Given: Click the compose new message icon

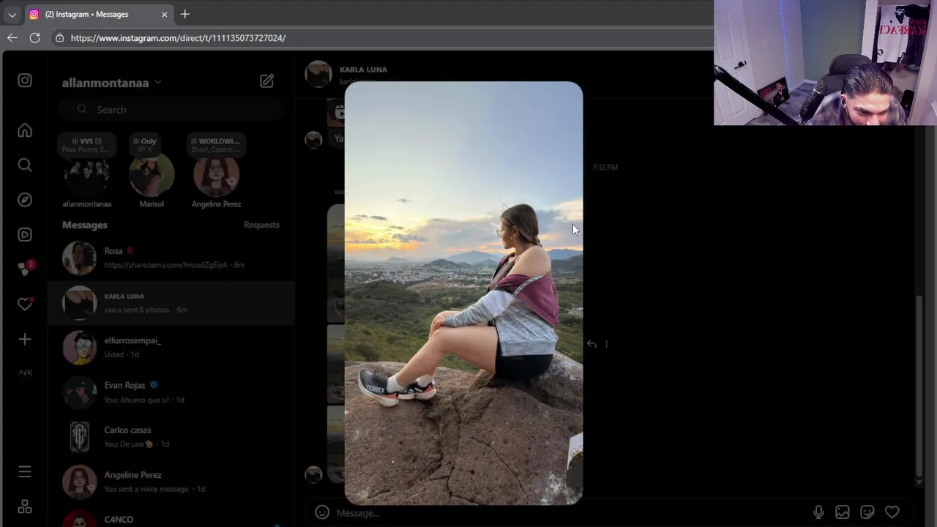Looking at the screenshot, I should click(x=266, y=81).
